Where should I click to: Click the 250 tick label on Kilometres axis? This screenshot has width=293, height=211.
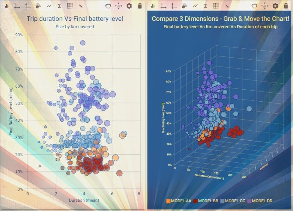244,177
